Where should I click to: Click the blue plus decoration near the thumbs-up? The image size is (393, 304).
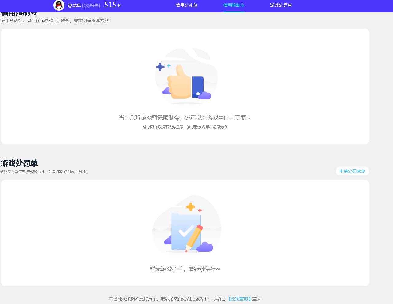[x=160, y=66]
